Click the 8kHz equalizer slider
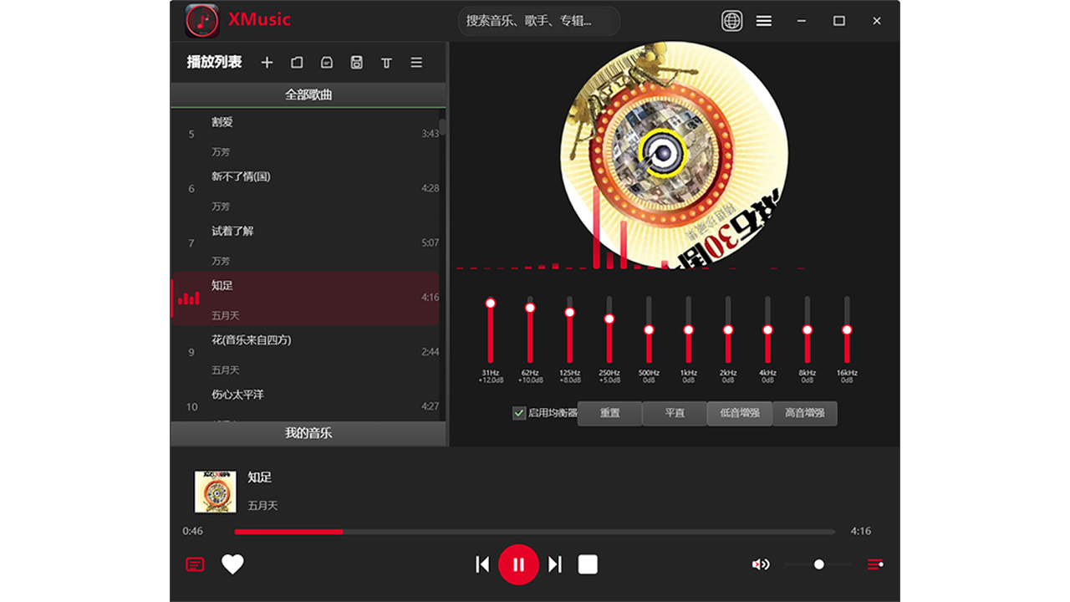The height and width of the screenshot is (602, 1070). click(x=808, y=329)
